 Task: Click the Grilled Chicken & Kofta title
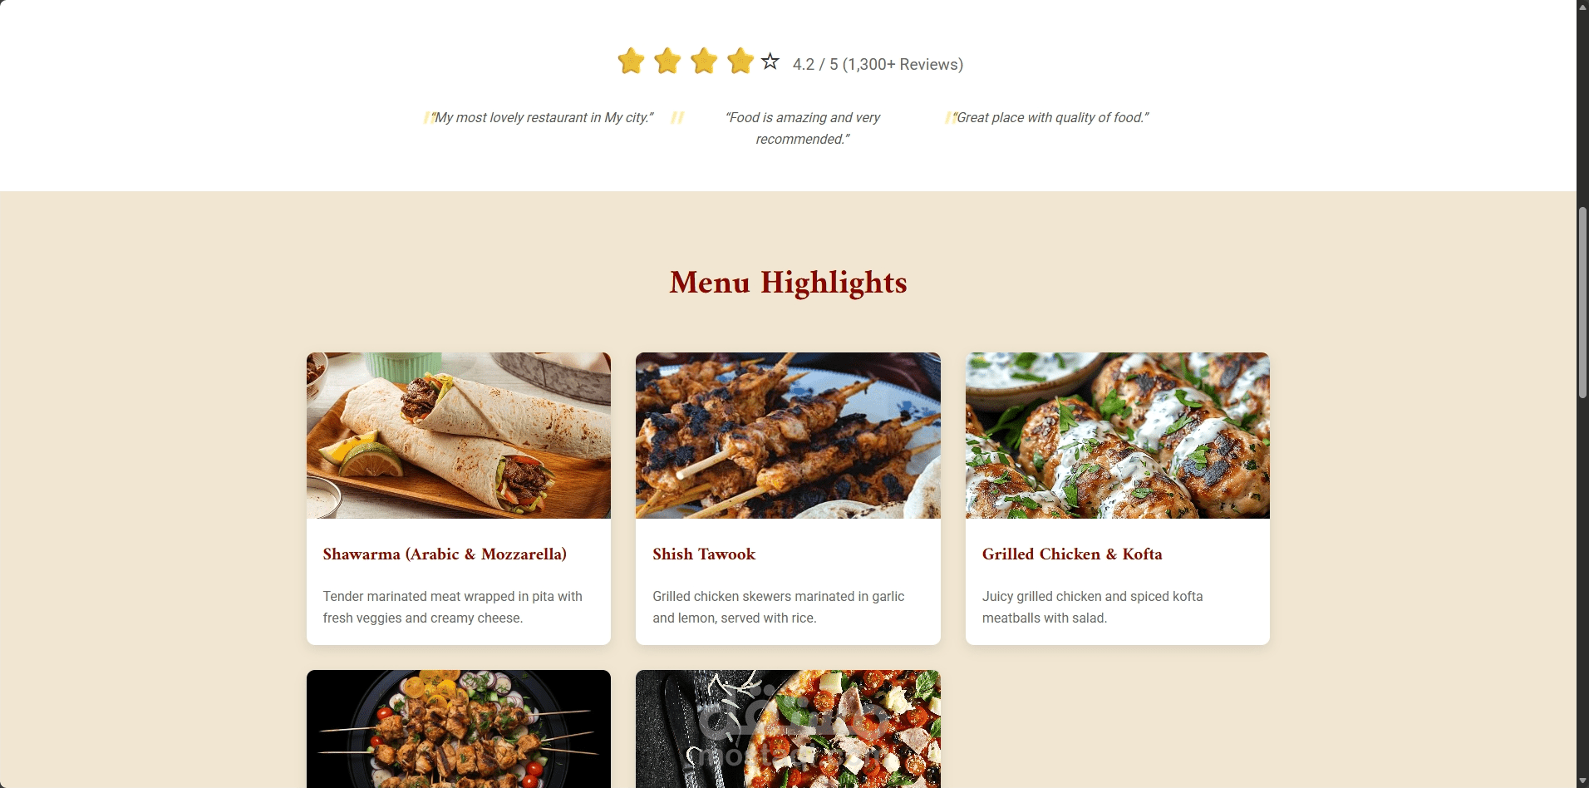1072,554
